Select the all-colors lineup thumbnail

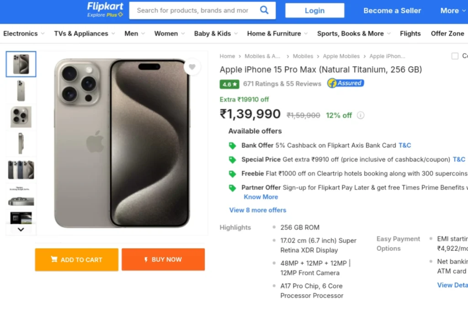click(x=21, y=170)
